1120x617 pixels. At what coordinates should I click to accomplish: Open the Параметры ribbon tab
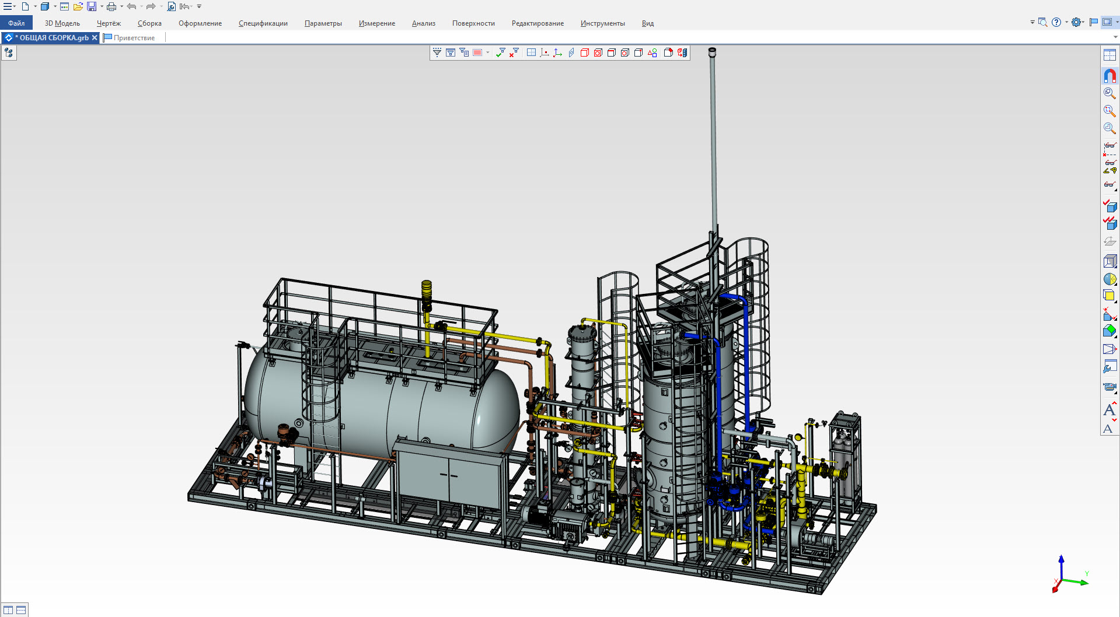(323, 23)
